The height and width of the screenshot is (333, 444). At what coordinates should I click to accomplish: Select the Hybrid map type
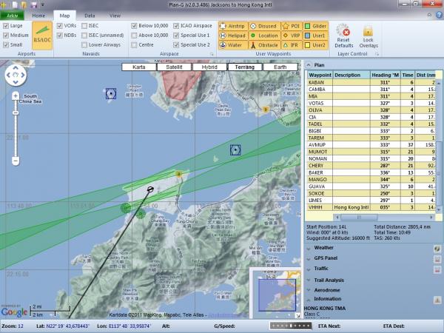click(209, 67)
